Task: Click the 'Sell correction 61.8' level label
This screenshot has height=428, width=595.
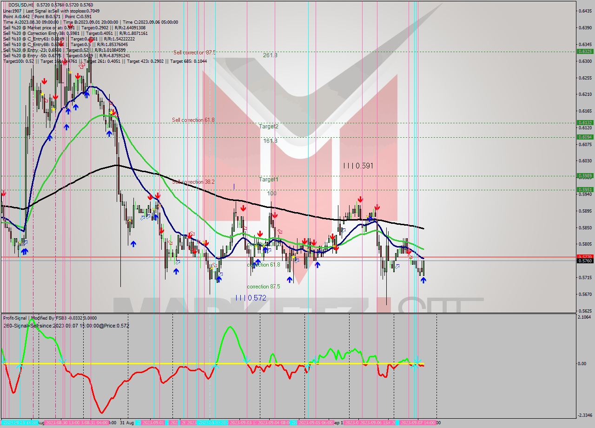Action: pos(193,120)
